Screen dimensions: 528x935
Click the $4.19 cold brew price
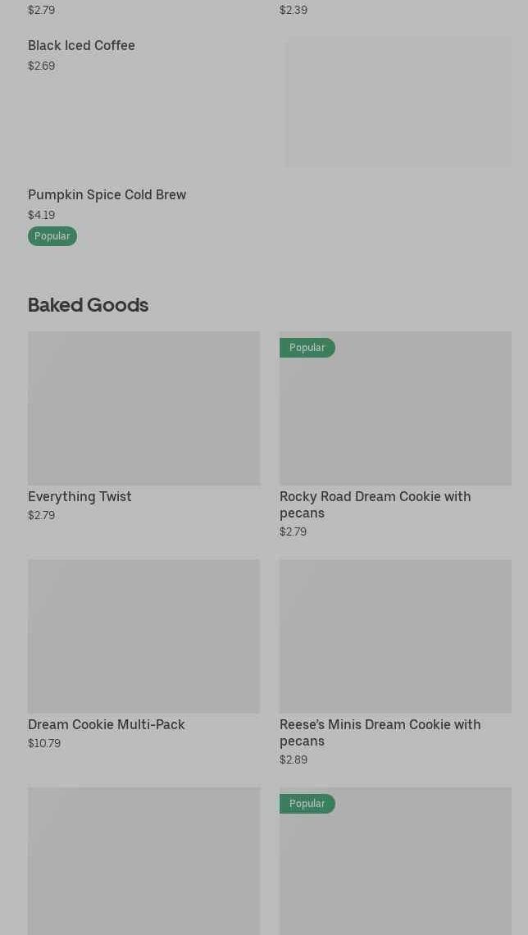pos(41,215)
